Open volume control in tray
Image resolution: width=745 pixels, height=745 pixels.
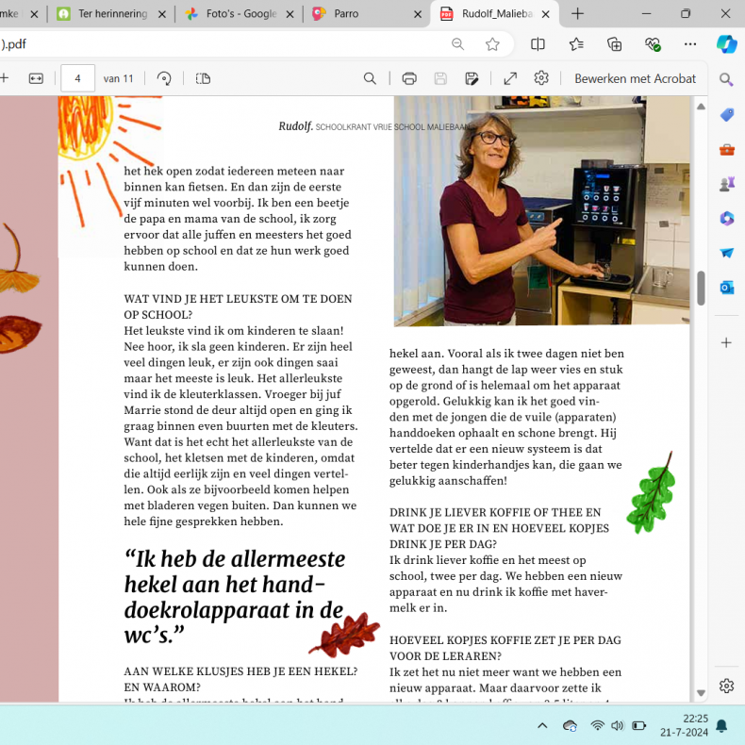click(x=617, y=725)
